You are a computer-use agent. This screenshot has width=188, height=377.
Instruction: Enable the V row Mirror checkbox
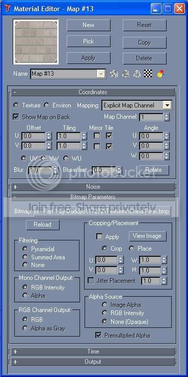click(x=97, y=146)
